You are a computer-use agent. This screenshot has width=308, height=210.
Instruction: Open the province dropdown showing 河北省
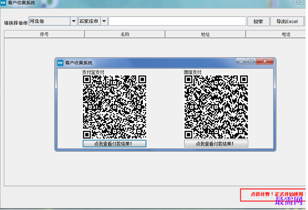tap(53, 21)
